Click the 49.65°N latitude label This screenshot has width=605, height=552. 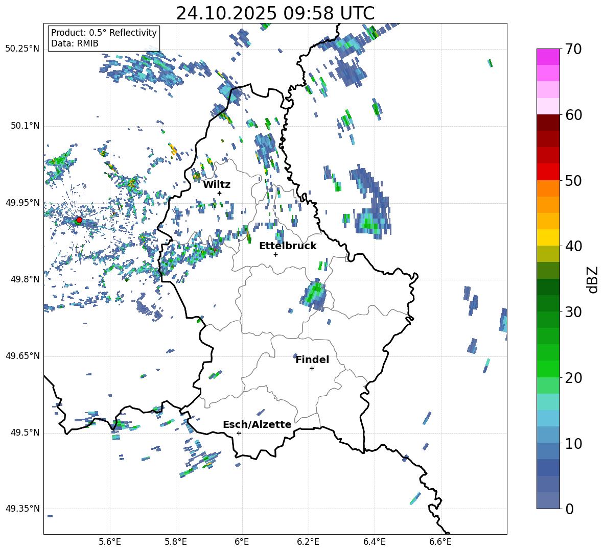point(22,355)
